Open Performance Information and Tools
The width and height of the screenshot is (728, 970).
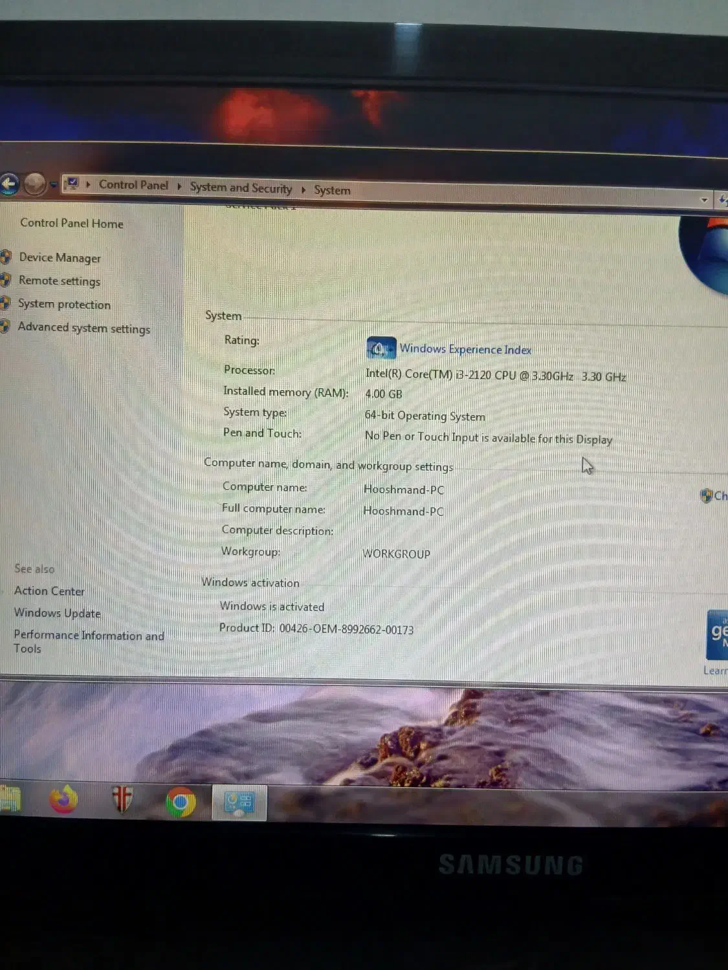click(89, 641)
